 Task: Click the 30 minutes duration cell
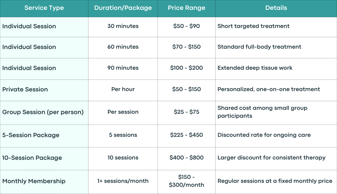click(x=123, y=26)
